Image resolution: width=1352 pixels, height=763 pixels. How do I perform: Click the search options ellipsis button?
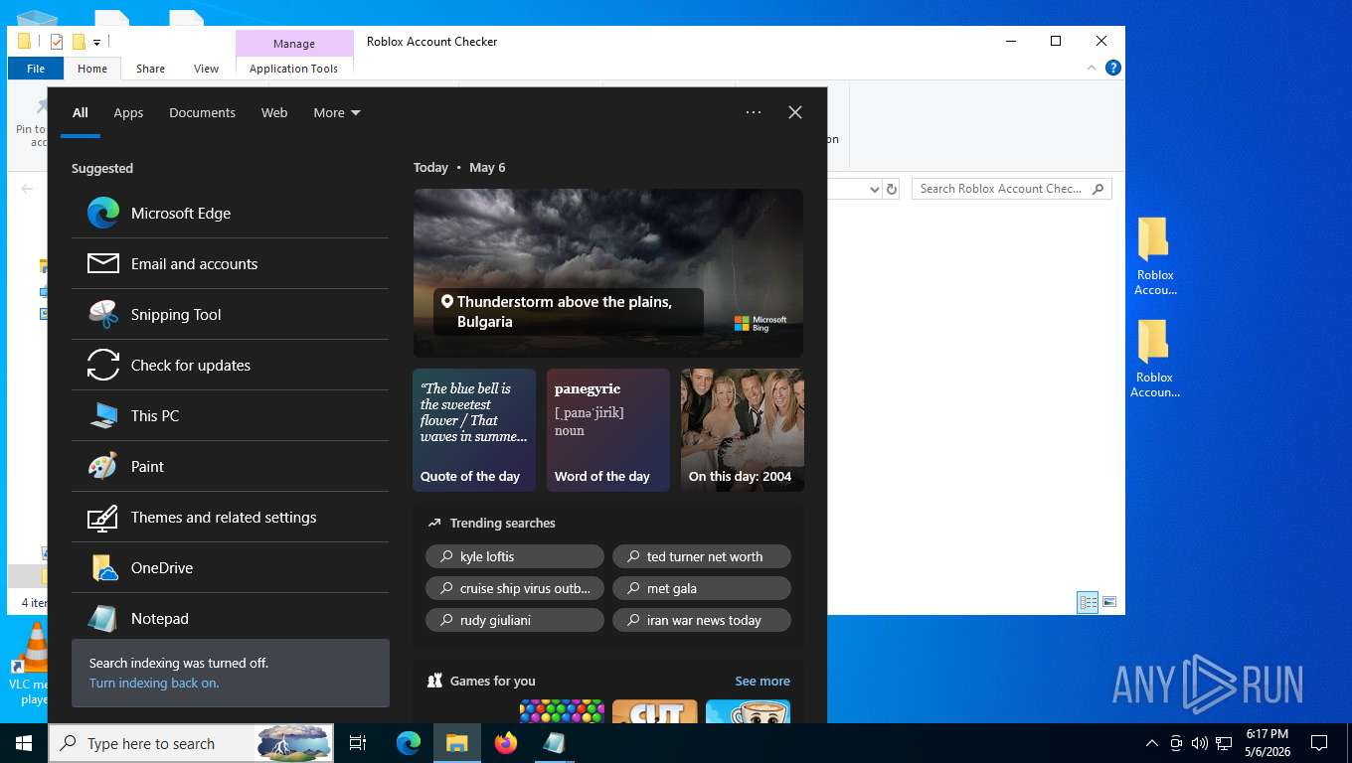[x=754, y=112]
